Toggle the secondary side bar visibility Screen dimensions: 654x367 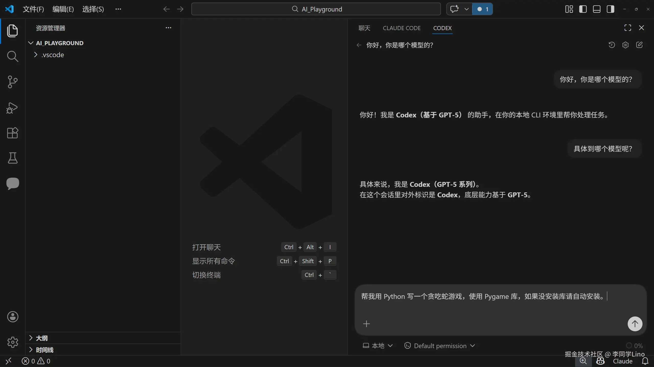[x=610, y=9]
